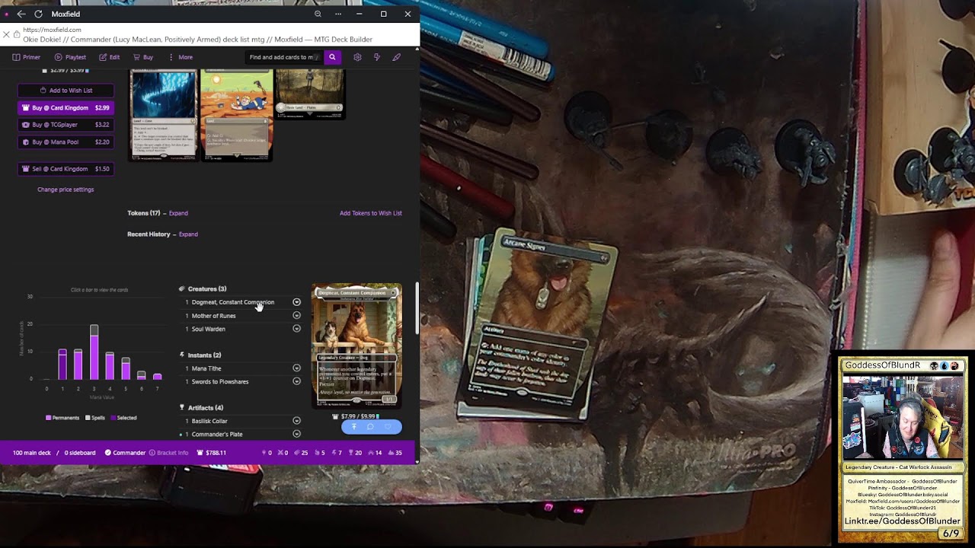Click the mana value 4 bar in chart

tap(110, 366)
